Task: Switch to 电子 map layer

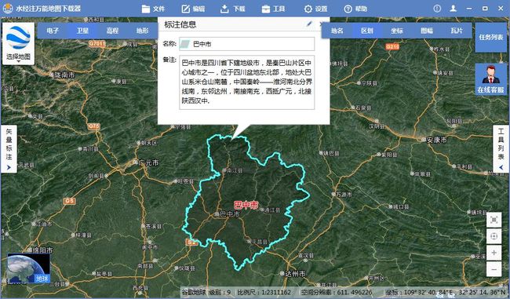Action: (x=53, y=31)
